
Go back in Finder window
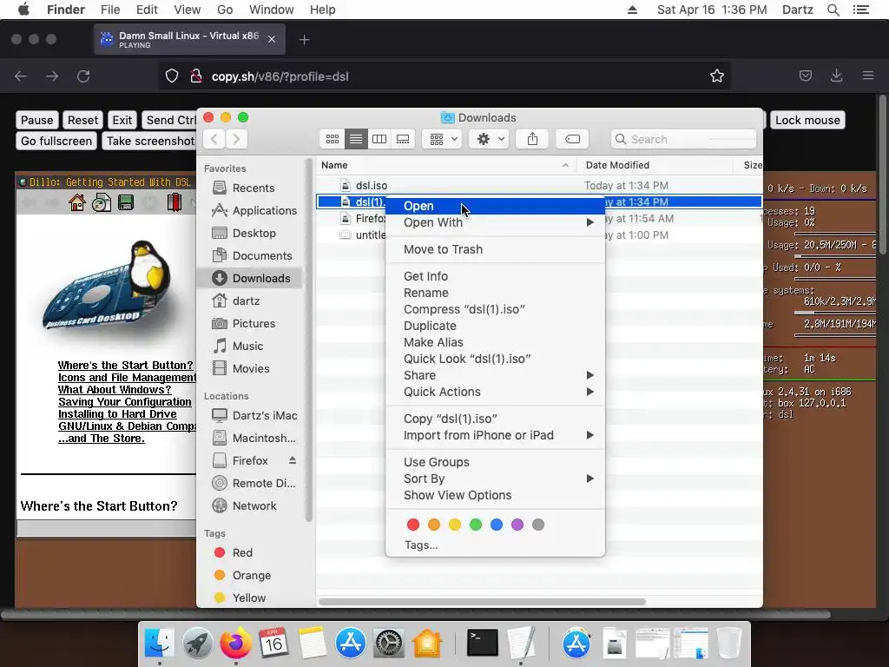click(214, 139)
